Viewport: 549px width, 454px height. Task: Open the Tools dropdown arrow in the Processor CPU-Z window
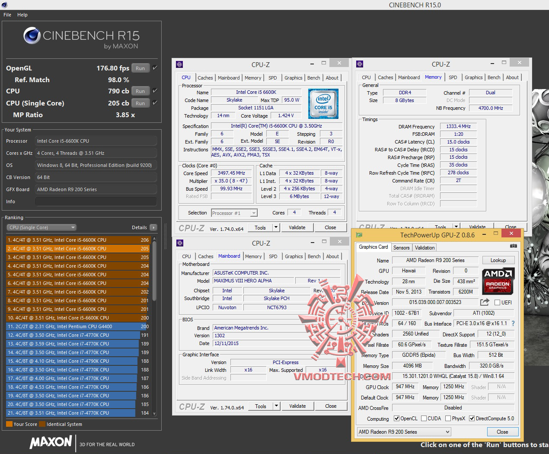(276, 227)
